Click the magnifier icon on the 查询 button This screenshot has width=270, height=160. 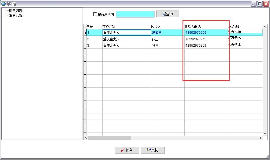click(x=163, y=14)
